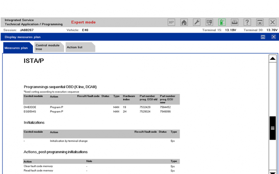Click Actions, post-programming initialisations heading
This screenshot has height=174, width=279.
click(55, 152)
